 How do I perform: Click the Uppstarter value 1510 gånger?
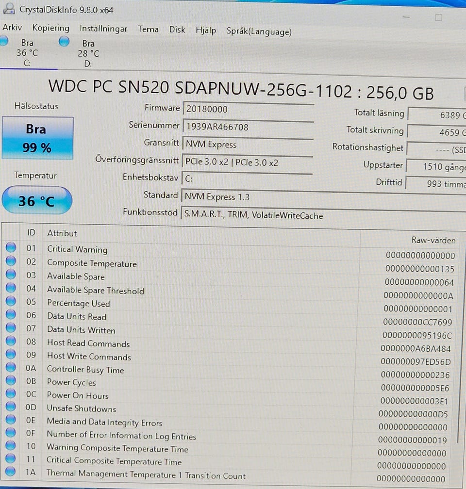click(436, 166)
